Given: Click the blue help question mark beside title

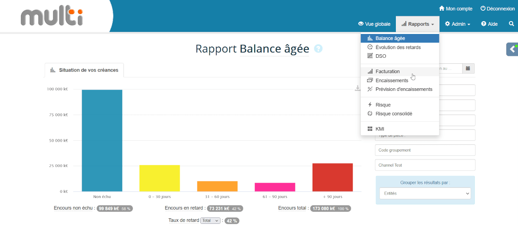Looking at the screenshot, I should tap(318, 49).
